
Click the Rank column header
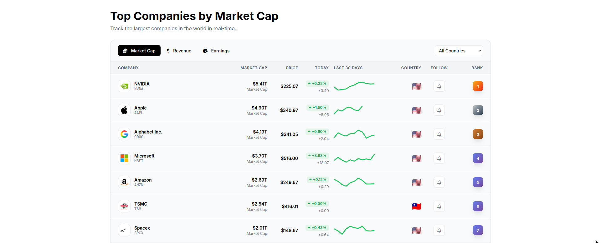[x=477, y=68]
